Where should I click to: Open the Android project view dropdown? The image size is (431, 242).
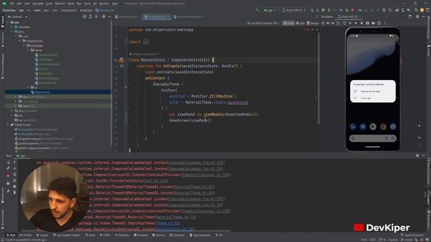[x=17, y=17]
